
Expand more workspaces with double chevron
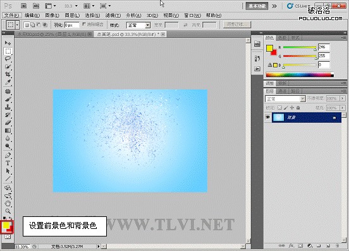[274, 6]
